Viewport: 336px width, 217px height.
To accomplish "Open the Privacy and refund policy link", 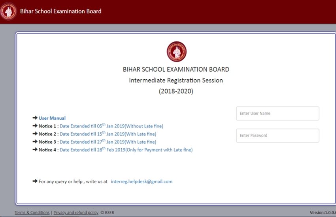I will 76,213.
